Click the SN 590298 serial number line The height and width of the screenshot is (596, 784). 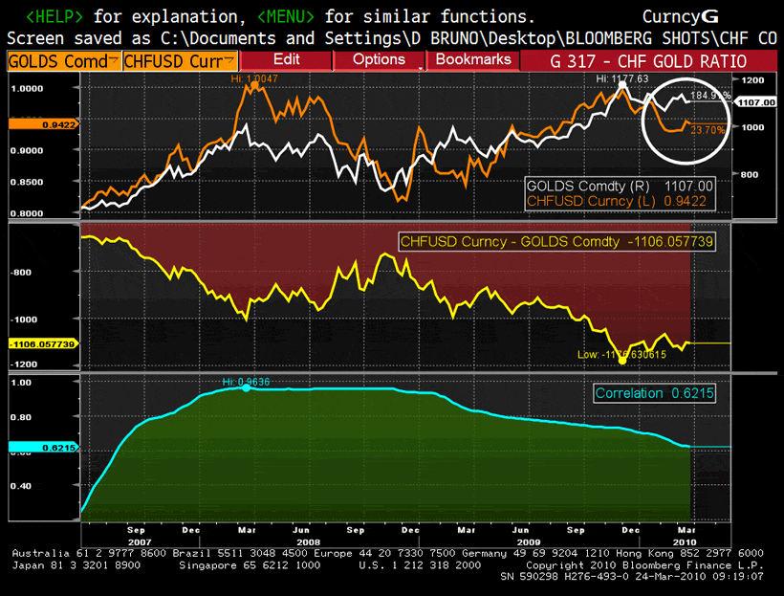tap(632, 577)
